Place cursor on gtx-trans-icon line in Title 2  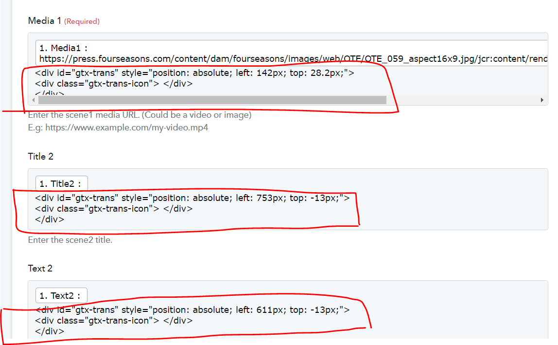(114, 209)
